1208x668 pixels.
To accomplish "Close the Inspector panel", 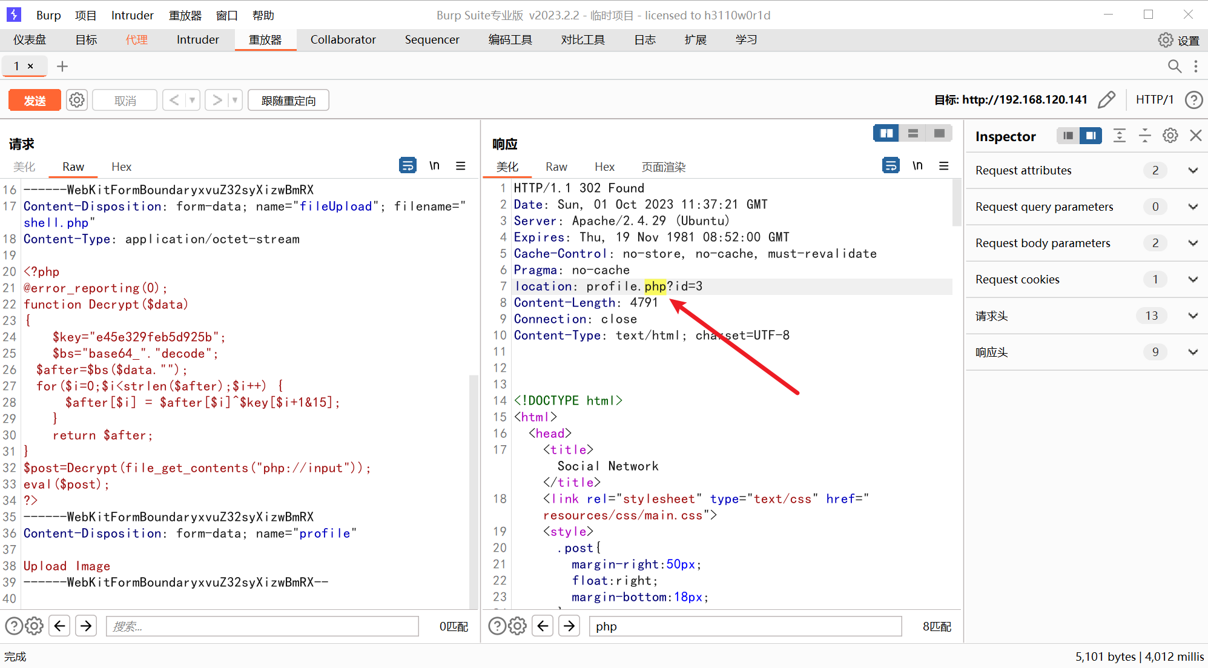I will coord(1196,136).
